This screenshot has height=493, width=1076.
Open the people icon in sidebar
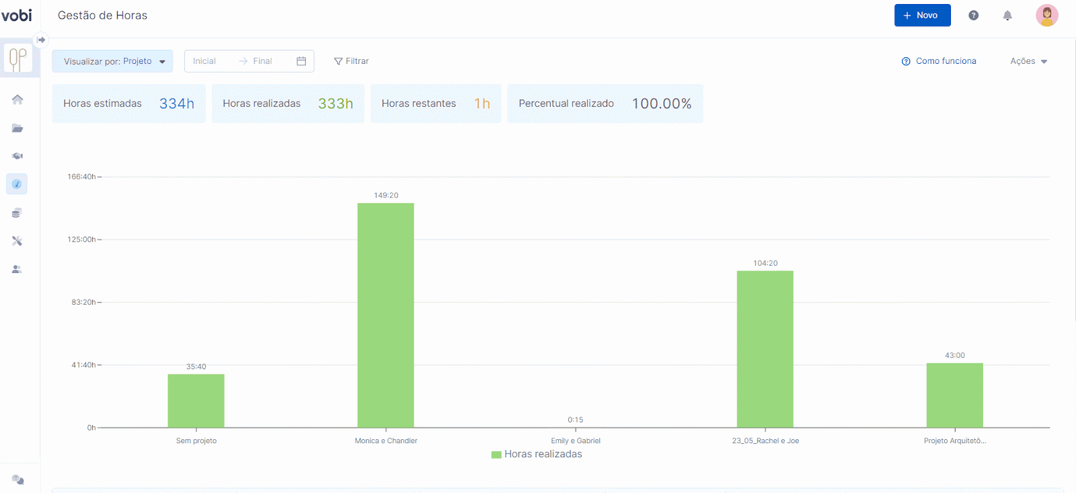point(17,269)
